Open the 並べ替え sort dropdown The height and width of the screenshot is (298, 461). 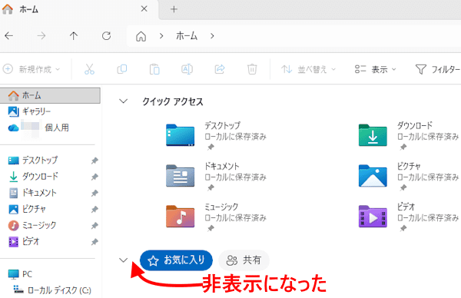(x=308, y=69)
